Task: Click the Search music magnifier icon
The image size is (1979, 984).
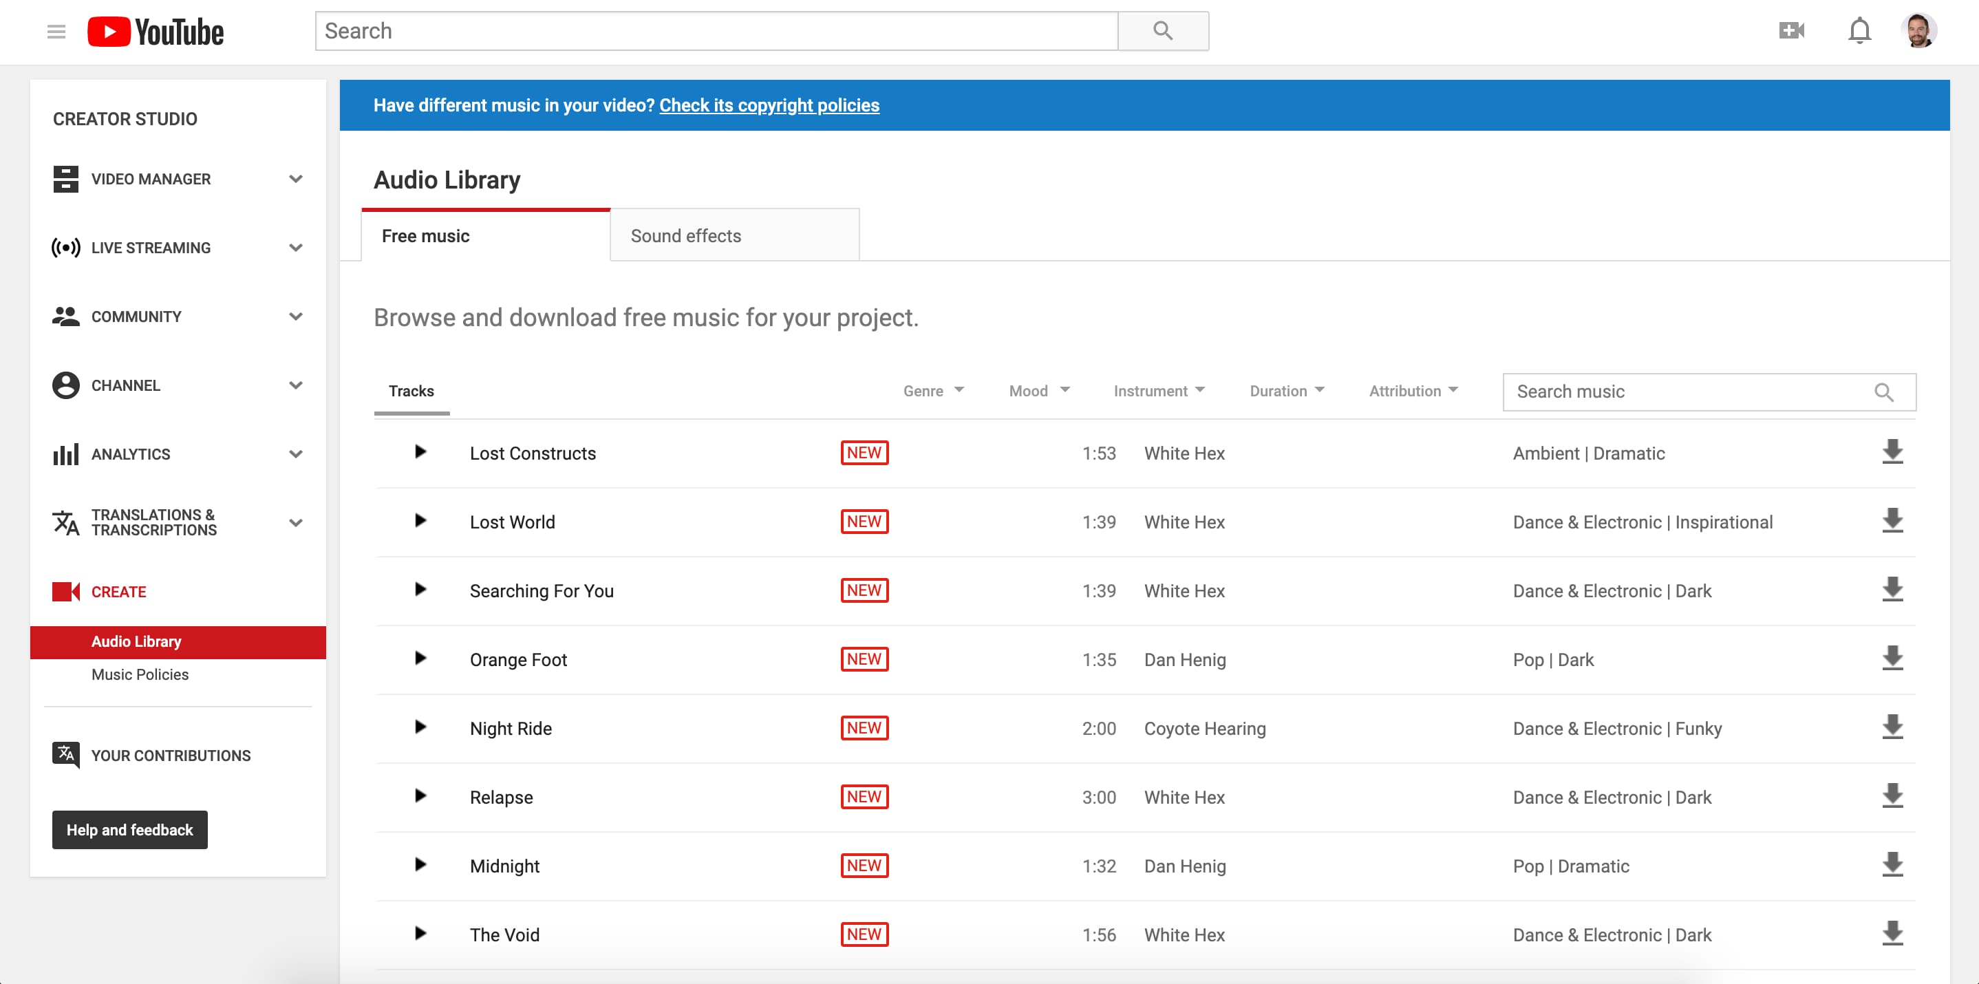Action: pos(1883,392)
